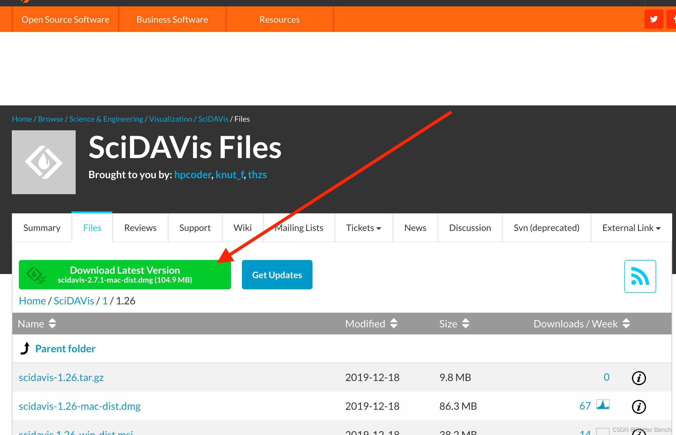Screen dimensions: 676x435
Task: Click Download Latest Version button
Action: point(125,275)
